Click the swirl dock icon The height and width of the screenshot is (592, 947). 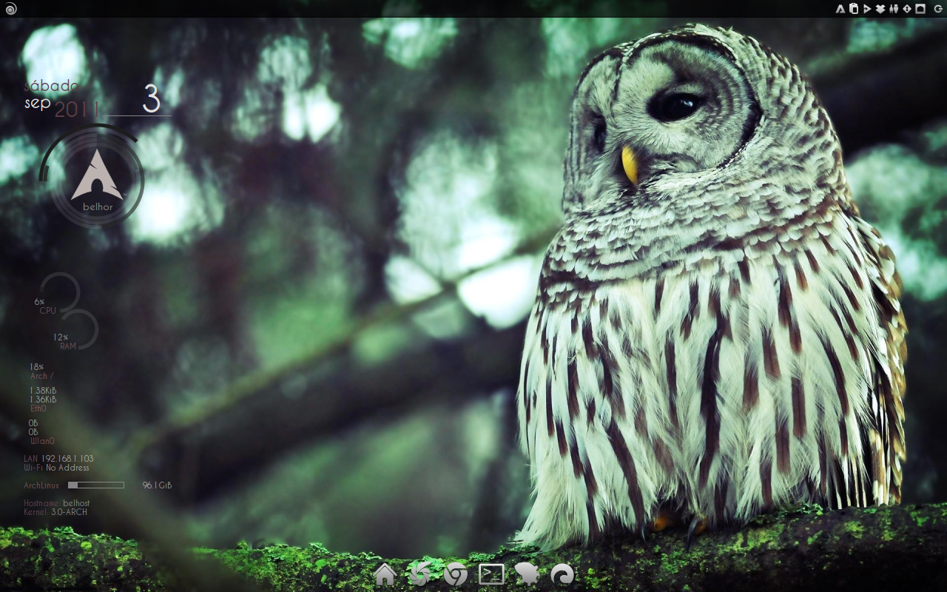click(562, 574)
